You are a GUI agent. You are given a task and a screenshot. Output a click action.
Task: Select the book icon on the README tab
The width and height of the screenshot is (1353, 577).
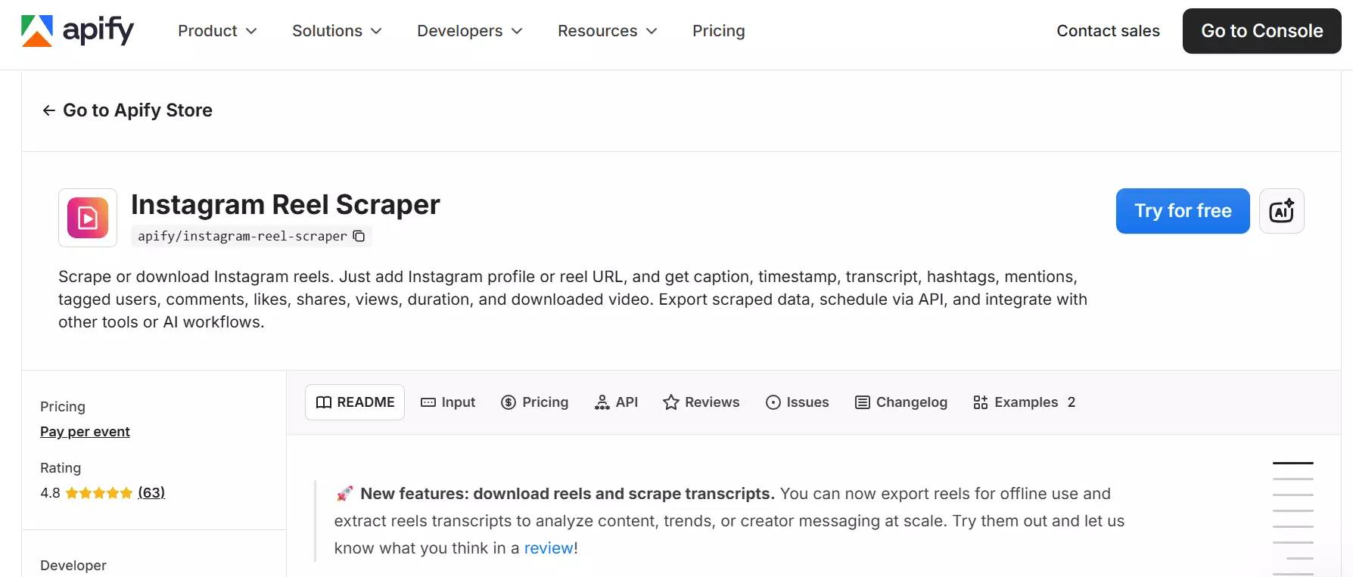(323, 402)
